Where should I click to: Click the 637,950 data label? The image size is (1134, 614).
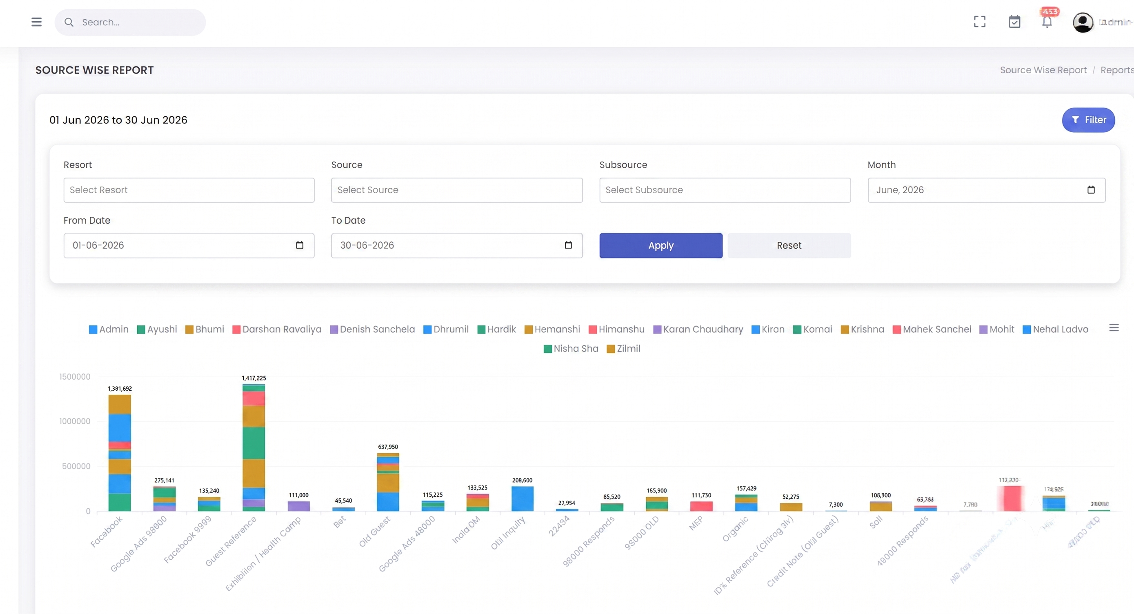388,447
